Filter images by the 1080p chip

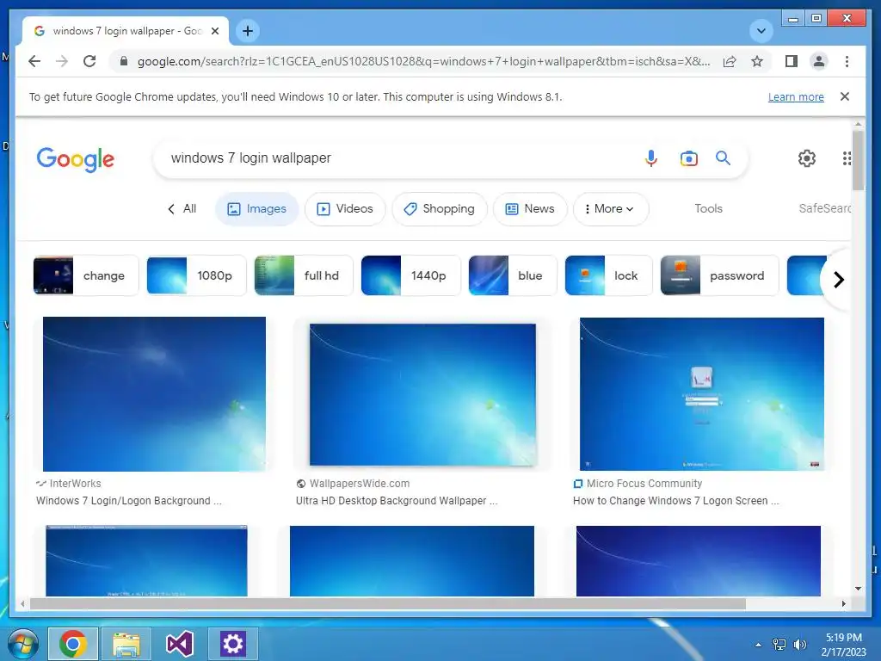pos(197,275)
